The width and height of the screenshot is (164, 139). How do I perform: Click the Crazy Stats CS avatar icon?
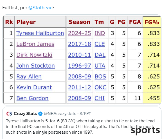click(x=9, y=114)
